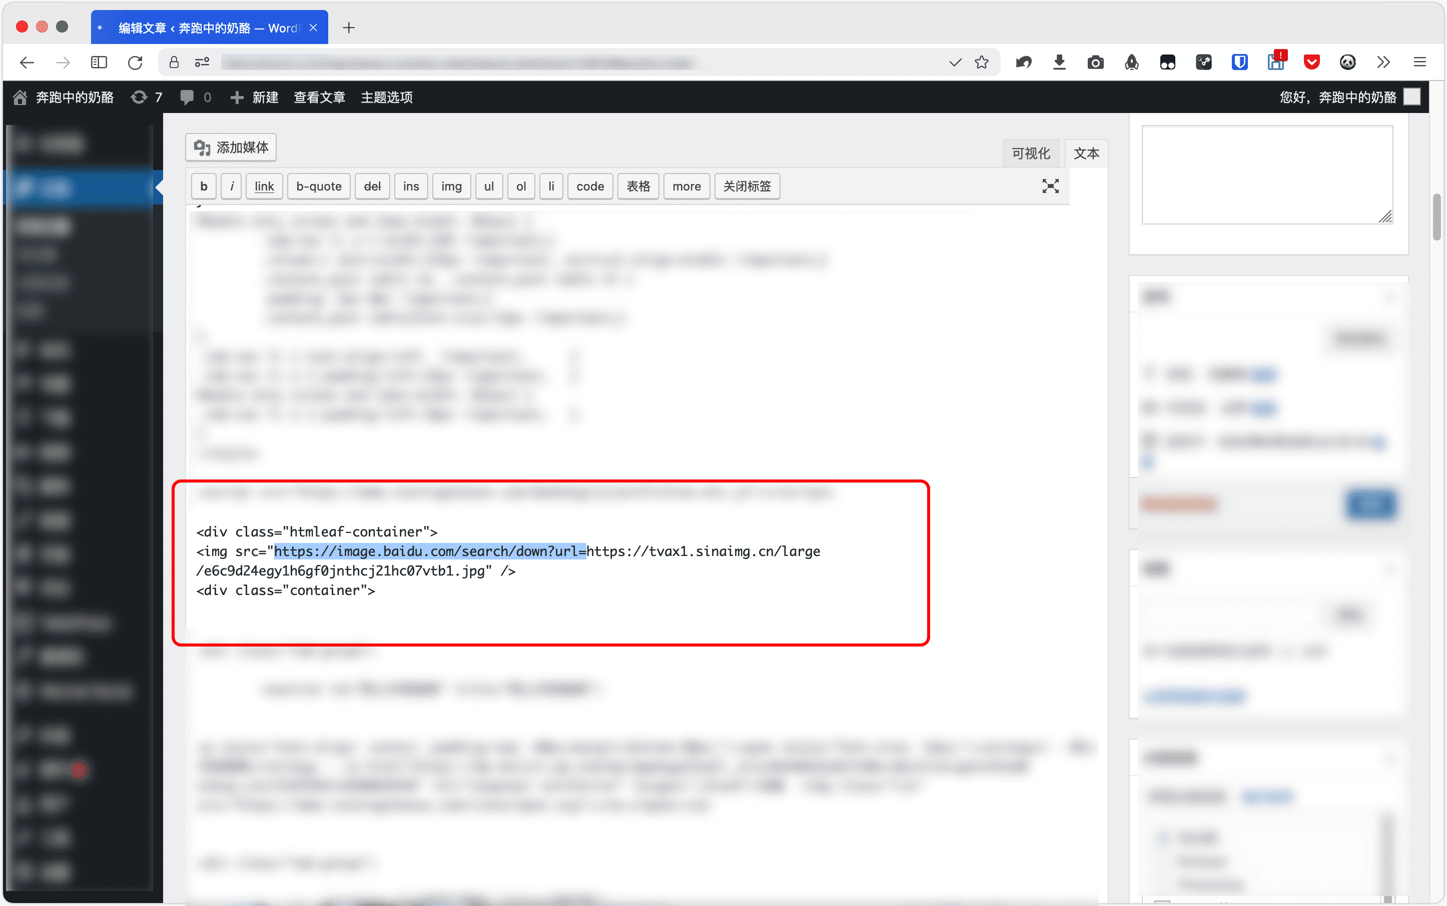This screenshot has width=1447, height=906.
Task: Switch to 文本 editor tab
Action: (x=1086, y=153)
